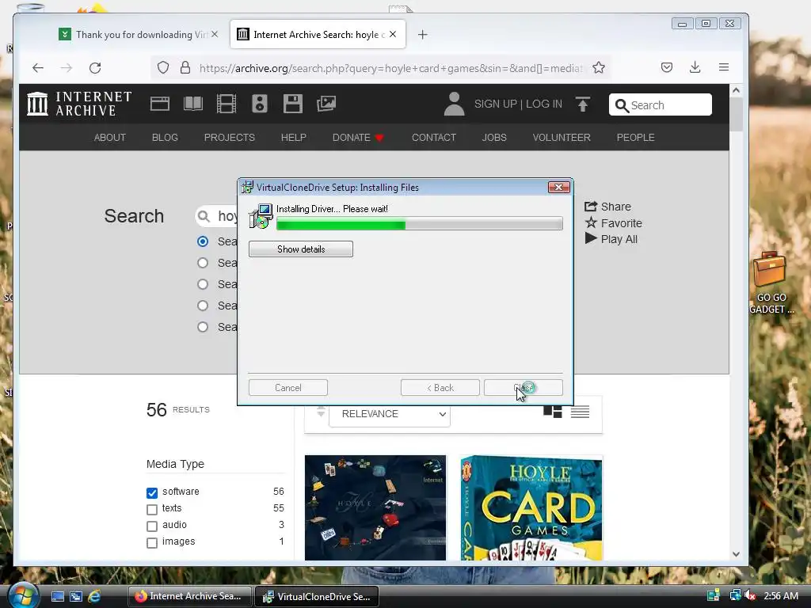Select the fifth search radio option
The width and height of the screenshot is (811, 608).
tap(203, 327)
